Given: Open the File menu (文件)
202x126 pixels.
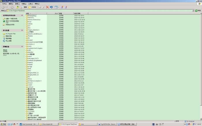Looking at the screenshot, I should coord(3,4).
